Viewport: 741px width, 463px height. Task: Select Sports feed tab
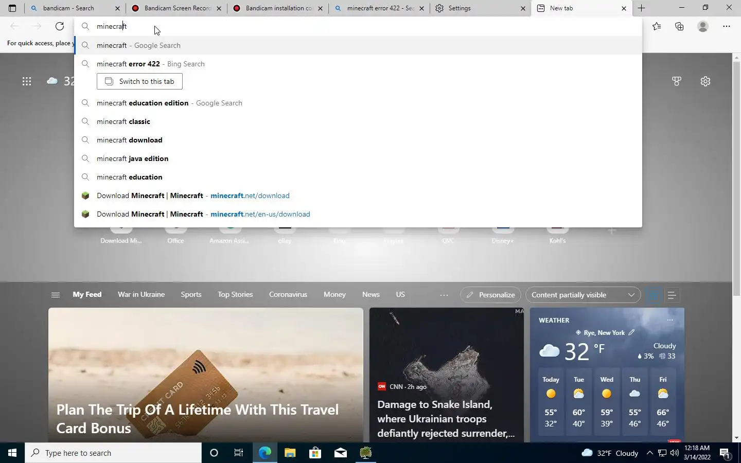191,294
